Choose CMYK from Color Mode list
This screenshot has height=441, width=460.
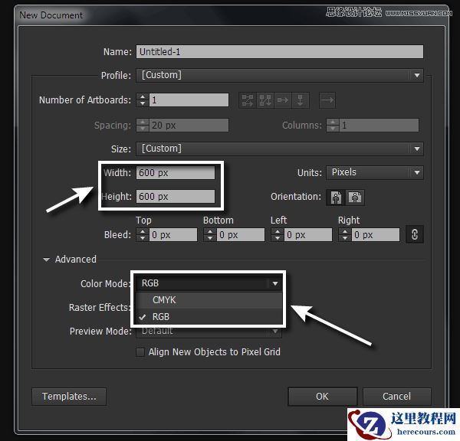tap(209, 300)
